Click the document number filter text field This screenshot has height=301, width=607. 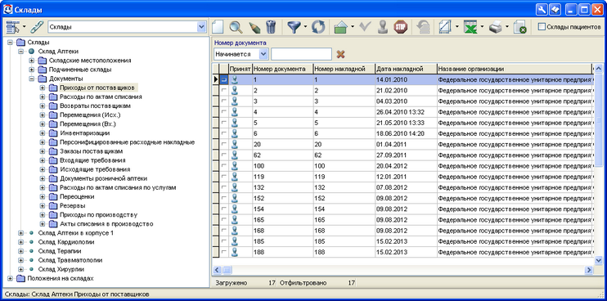301,54
